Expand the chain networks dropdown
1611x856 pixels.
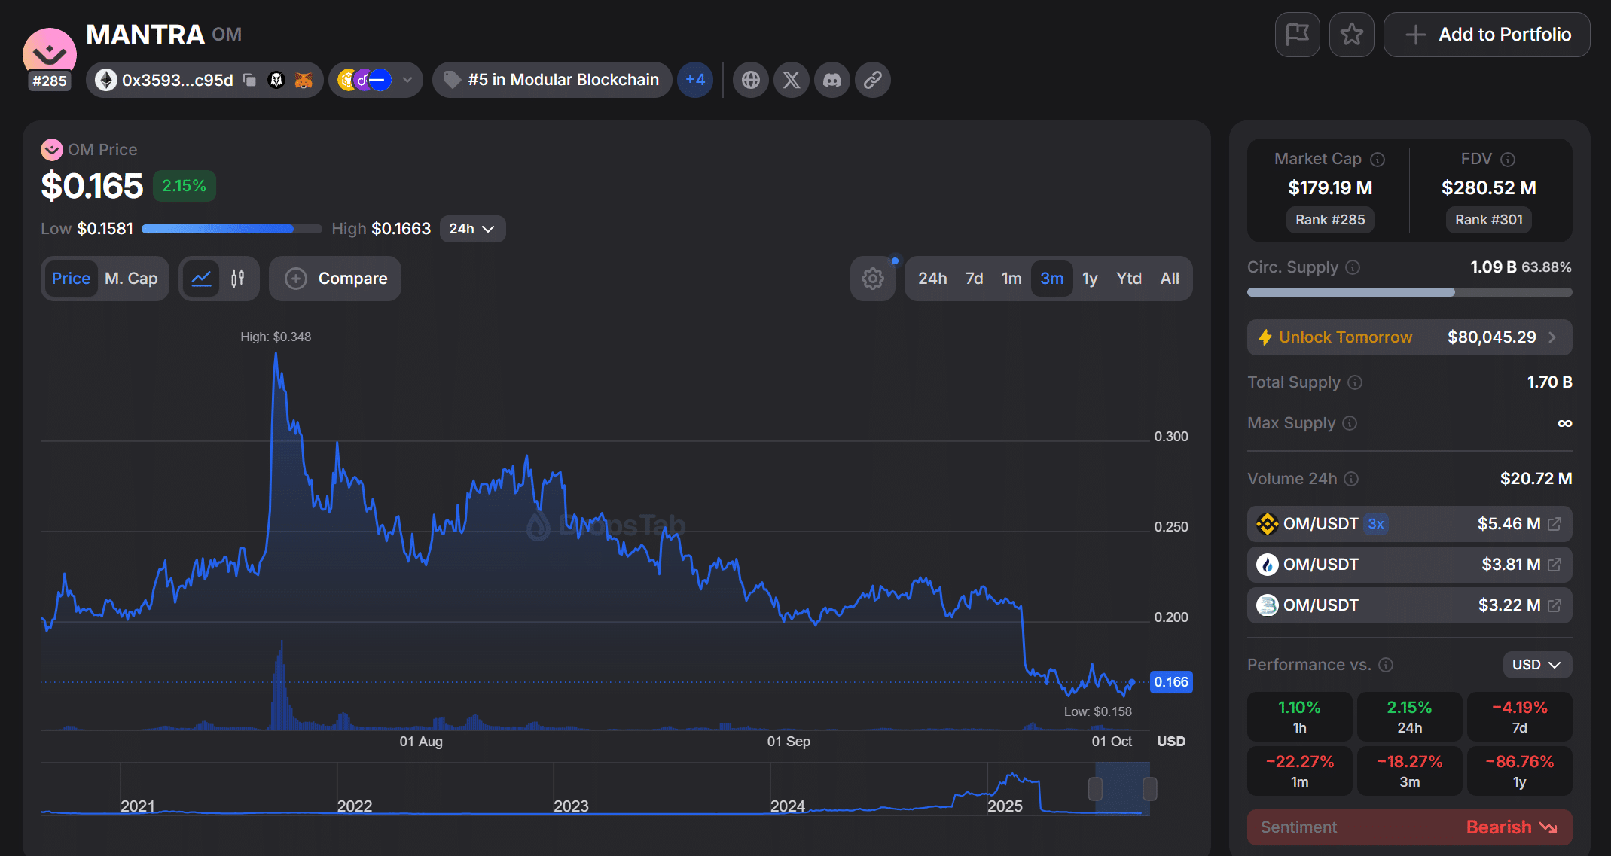[x=407, y=80]
